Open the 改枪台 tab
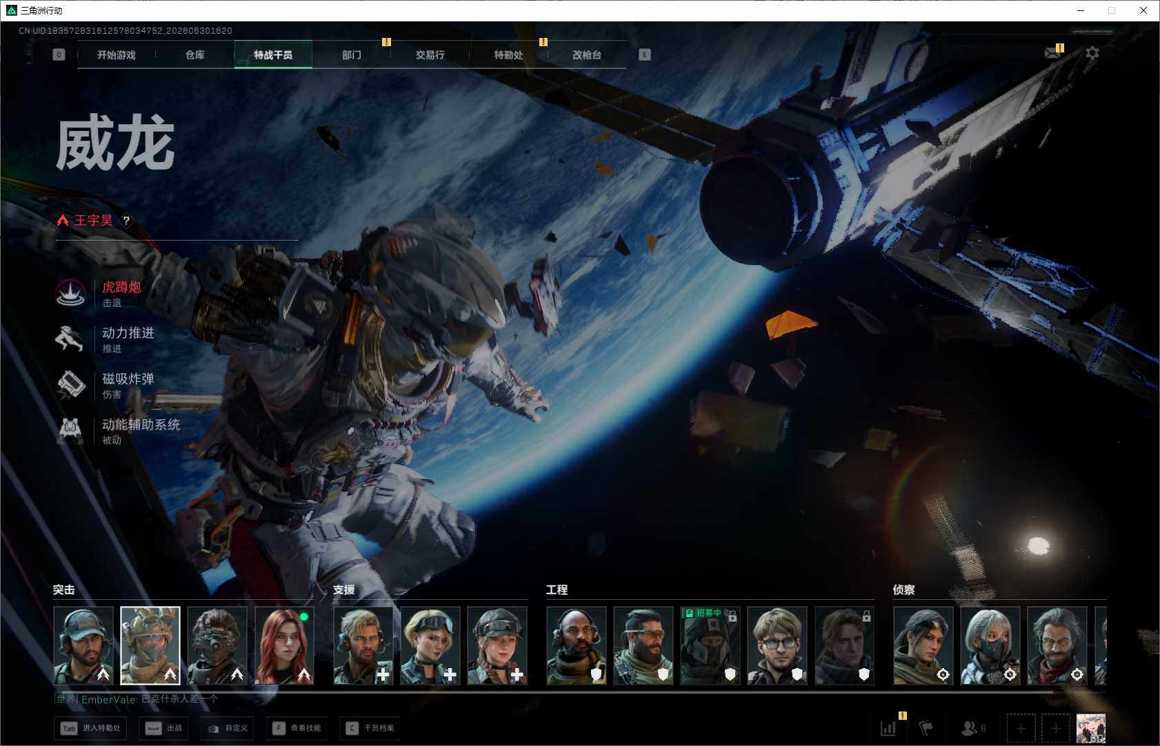The width and height of the screenshot is (1160, 746). [587, 54]
